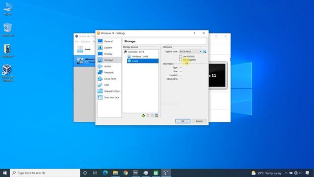Confirm settings with the OK button

[x=183, y=121]
